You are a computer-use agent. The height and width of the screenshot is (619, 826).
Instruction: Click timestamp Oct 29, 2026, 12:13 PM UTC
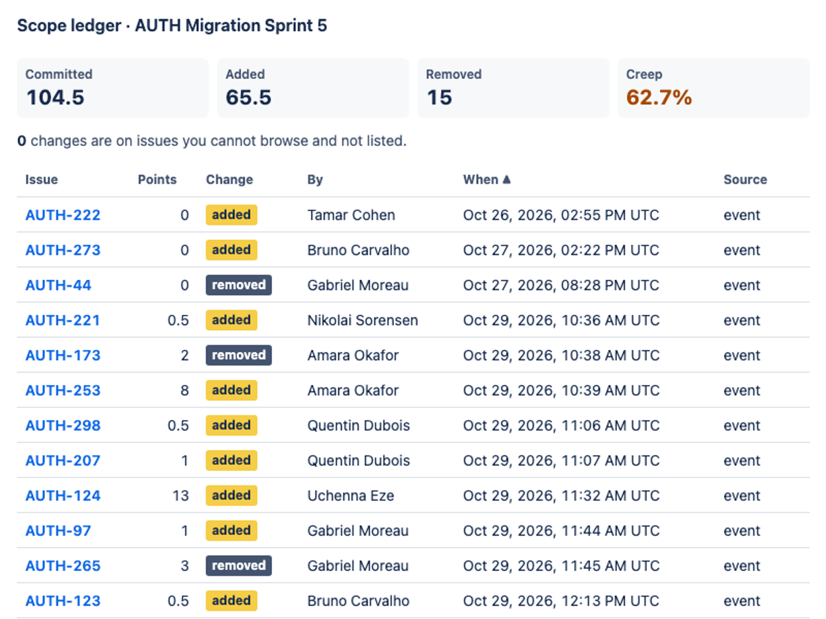tap(561, 601)
